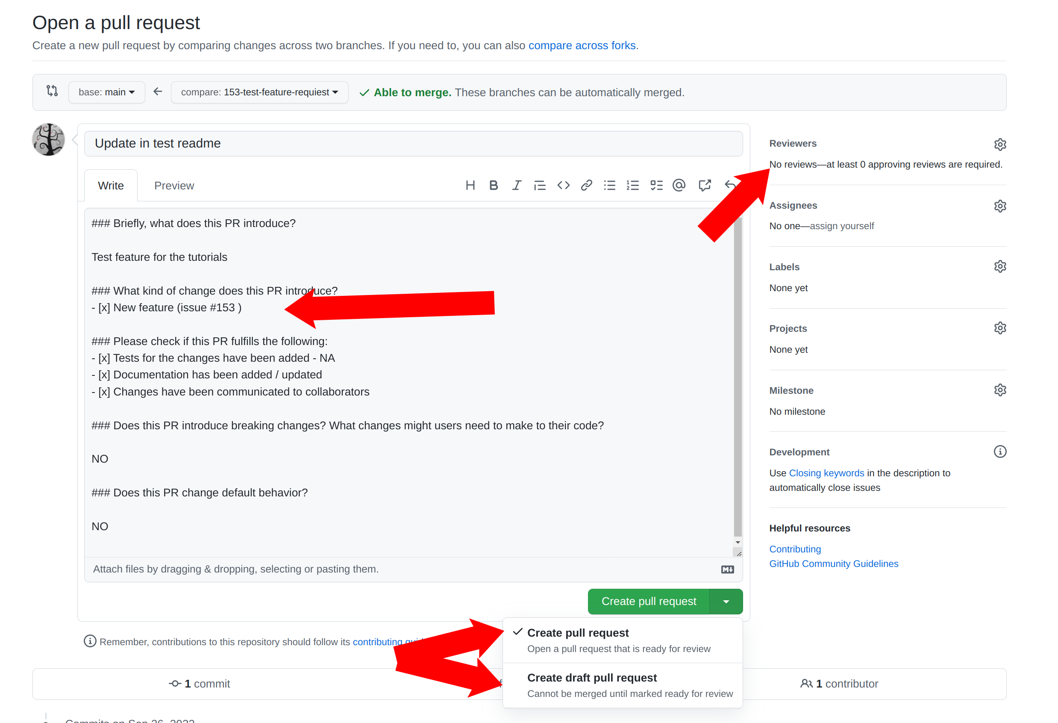Insert a quote block via toolbar
Image resolution: width=1058 pixels, height=723 pixels.
(540, 186)
